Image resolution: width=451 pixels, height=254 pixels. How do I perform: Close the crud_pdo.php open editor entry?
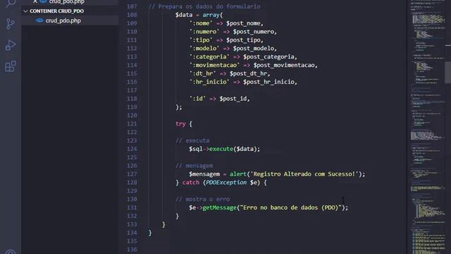(x=35, y=1)
